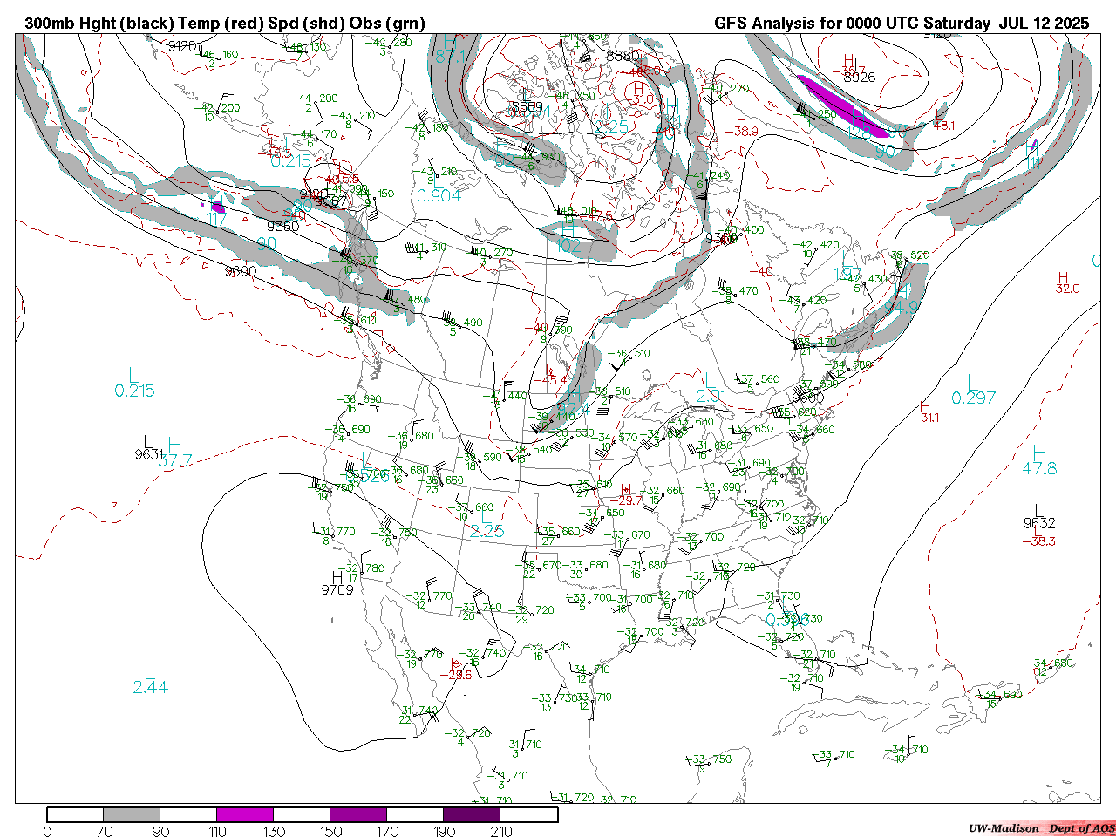Viewport: 1116px width, 837px height.
Task: Click the dark purple 190–210 legend swatch
Action: point(472,814)
